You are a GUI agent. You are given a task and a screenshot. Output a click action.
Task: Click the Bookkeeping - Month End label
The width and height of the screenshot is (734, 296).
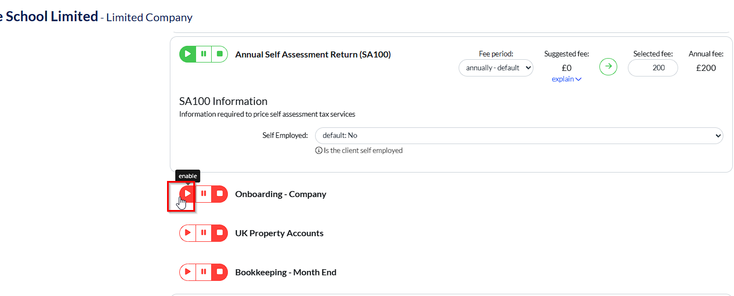pos(285,273)
